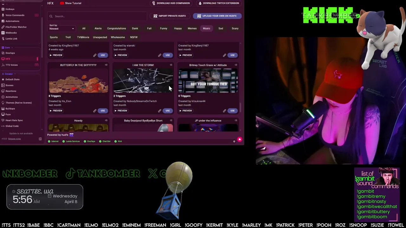The width and height of the screenshot is (406, 228).
Task: Open File/Folder Watcher
Action: coord(16,27)
